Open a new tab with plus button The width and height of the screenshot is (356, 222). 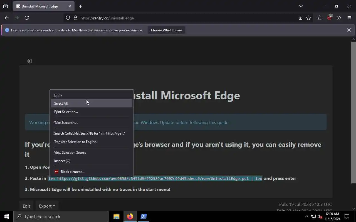coord(80,6)
